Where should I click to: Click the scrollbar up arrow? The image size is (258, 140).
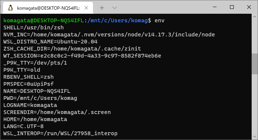click(x=255, y=17)
